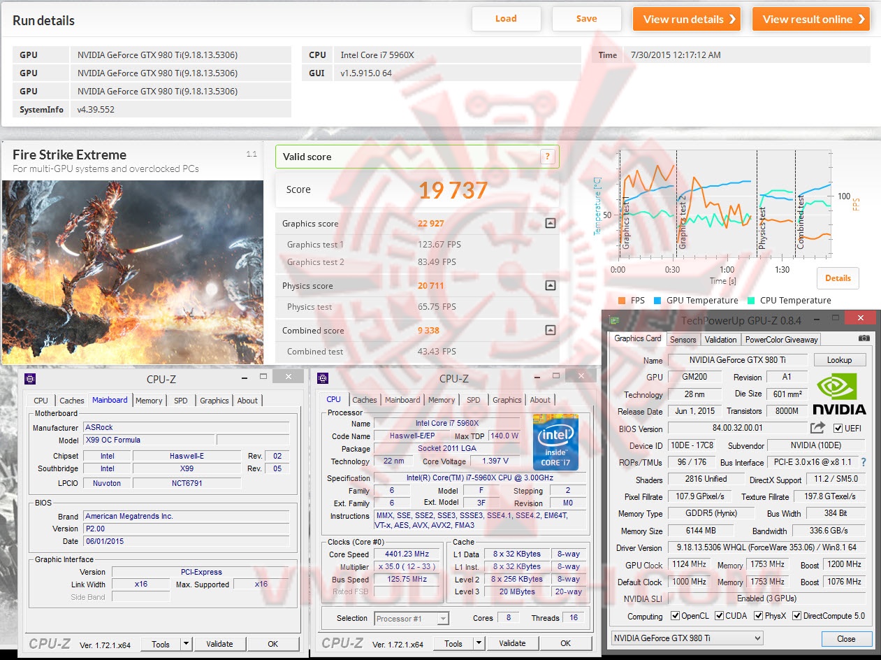Click the app icon of the Mainboard CPU-Z window
881x660 pixels.
pos(31,379)
